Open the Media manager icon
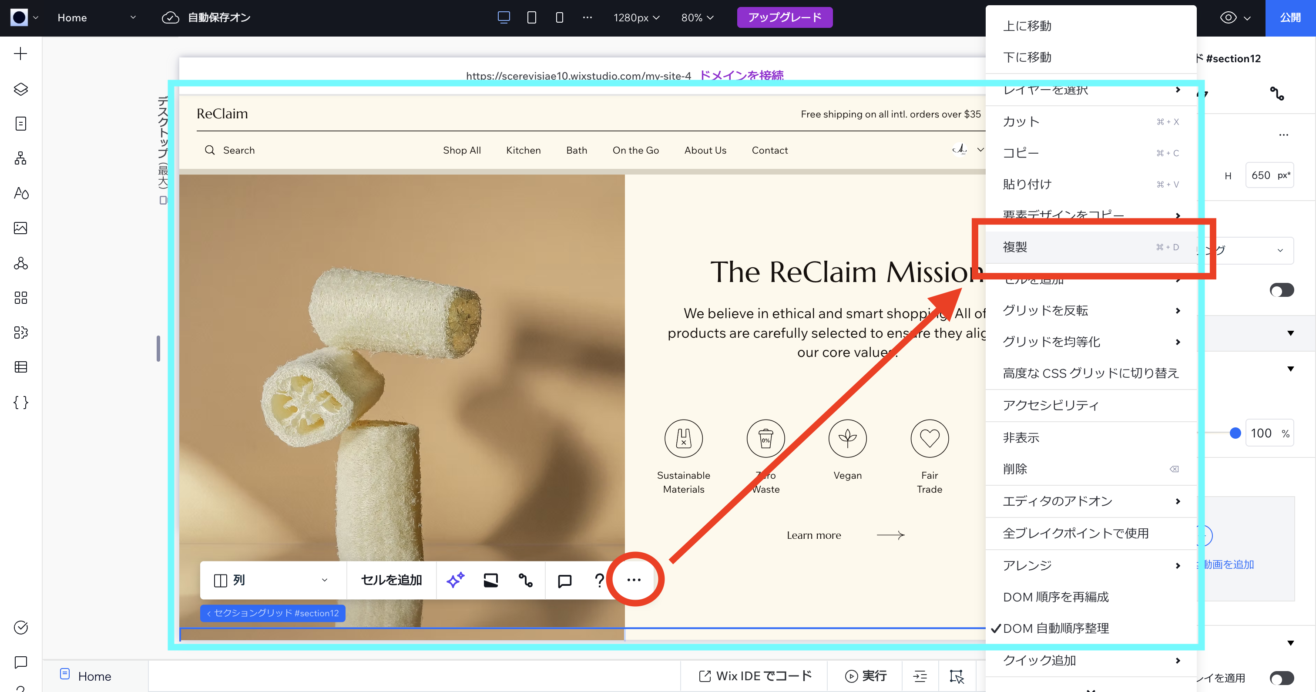The image size is (1316, 692). [20, 228]
